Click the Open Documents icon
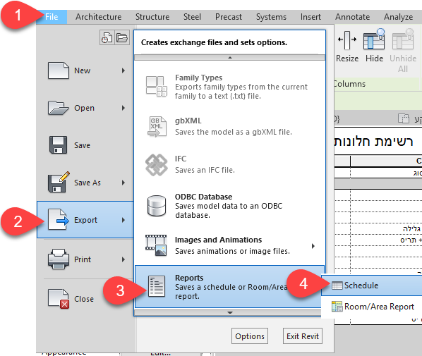 [x=122, y=37]
